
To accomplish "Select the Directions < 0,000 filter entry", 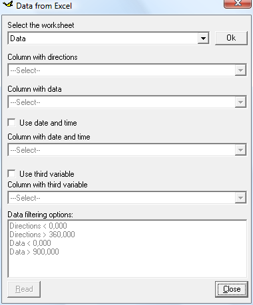I will click(38, 226).
